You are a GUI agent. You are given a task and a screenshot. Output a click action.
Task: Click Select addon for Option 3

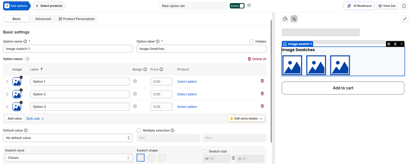pyautogui.click(x=187, y=107)
